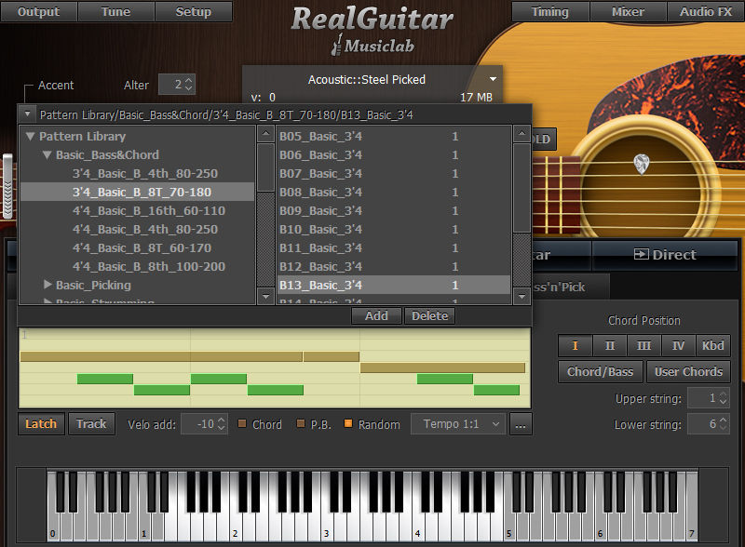The height and width of the screenshot is (547, 745).
Task: Select pattern B13_Basic_3'4
Action: tap(393, 285)
